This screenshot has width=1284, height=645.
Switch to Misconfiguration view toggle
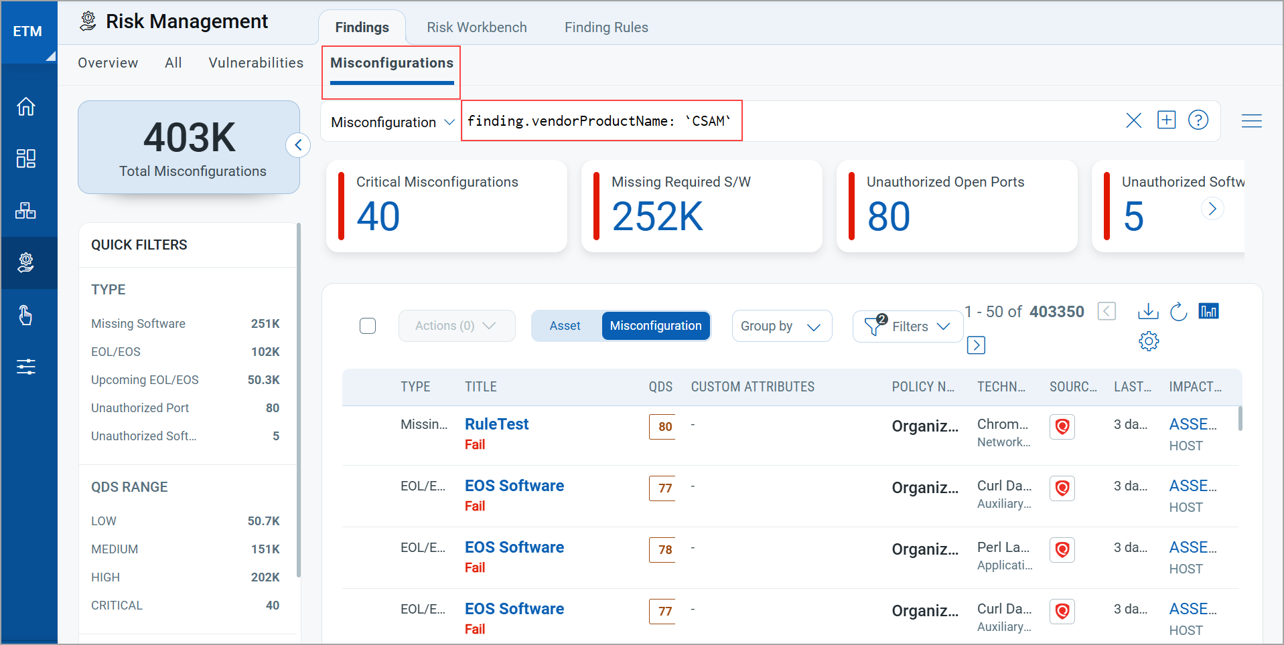656,326
